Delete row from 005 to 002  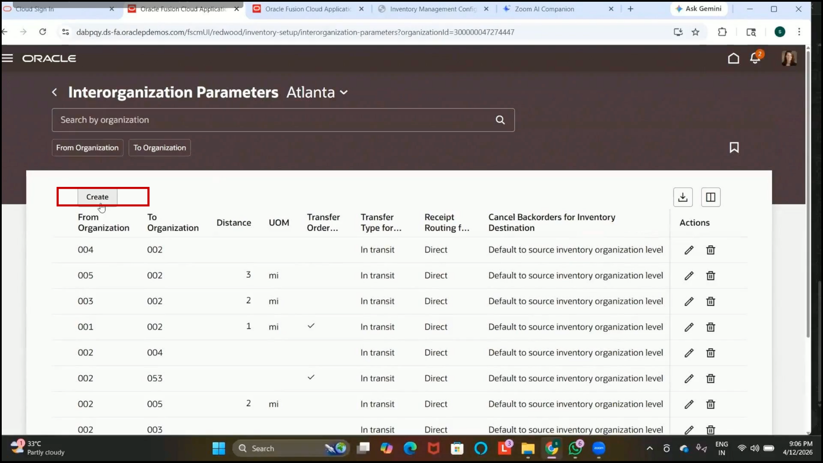click(711, 276)
